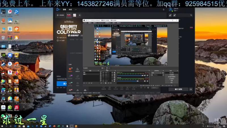Toggle lock on 文本 (GDI+) 6 source
The height and width of the screenshot is (128, 227).
coord(114,73)
